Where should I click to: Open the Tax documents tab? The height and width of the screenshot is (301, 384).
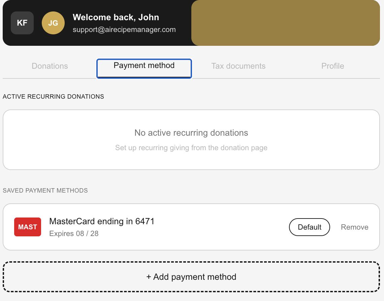click(238, 66)
